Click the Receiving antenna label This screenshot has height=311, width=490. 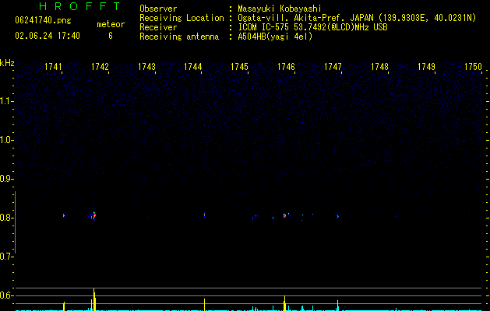pos(179,37)
